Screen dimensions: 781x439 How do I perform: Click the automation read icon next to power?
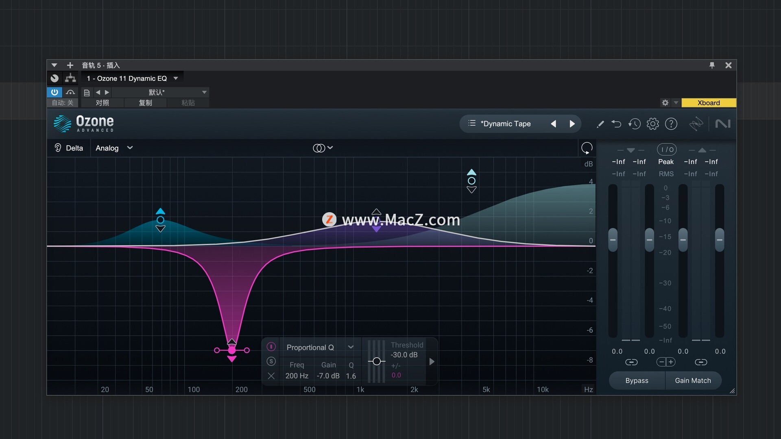point(70,92)
